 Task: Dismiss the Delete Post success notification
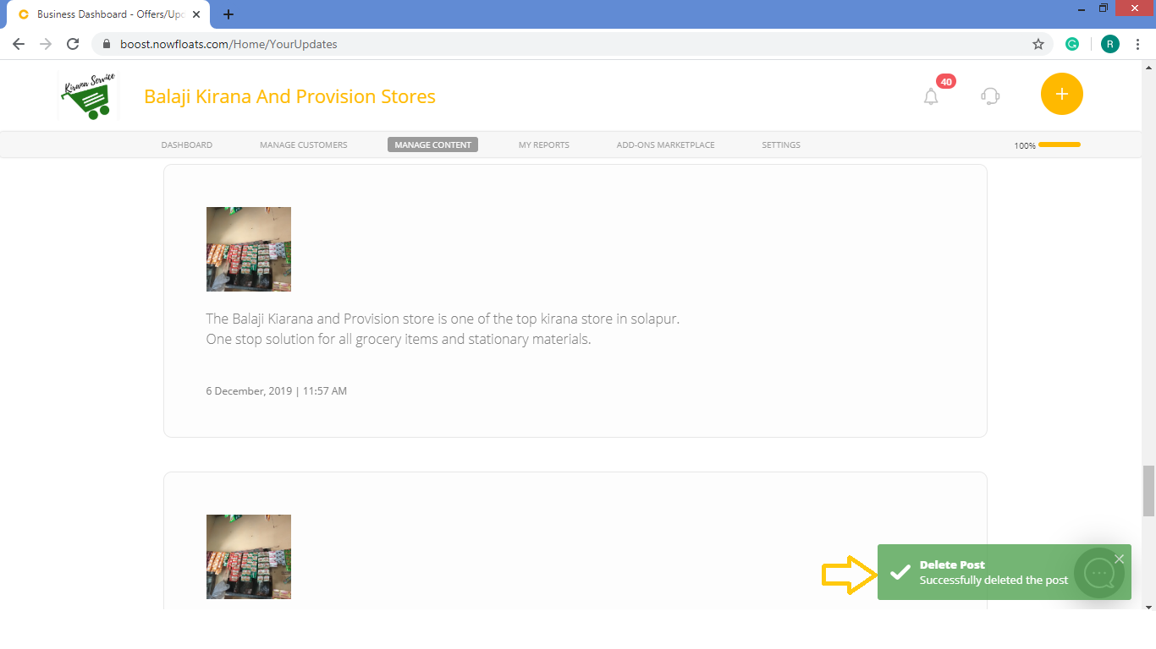point(1120,559)
